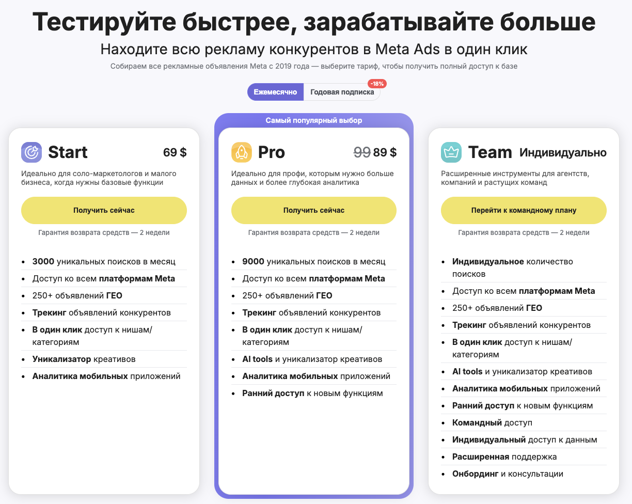Click 9000 уникальных поисков feature in Pro
Image resolution: width=632 pixels, height=504 pixels.
coord(314,262)
